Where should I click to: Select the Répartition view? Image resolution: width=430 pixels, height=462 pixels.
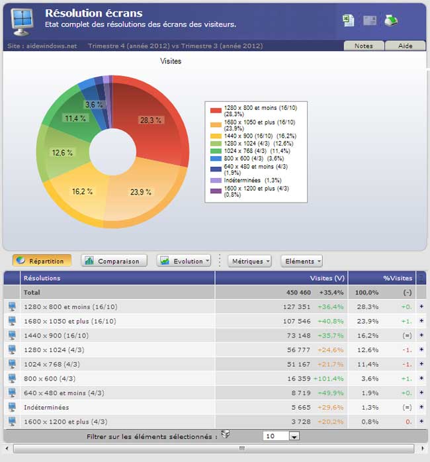39,261
